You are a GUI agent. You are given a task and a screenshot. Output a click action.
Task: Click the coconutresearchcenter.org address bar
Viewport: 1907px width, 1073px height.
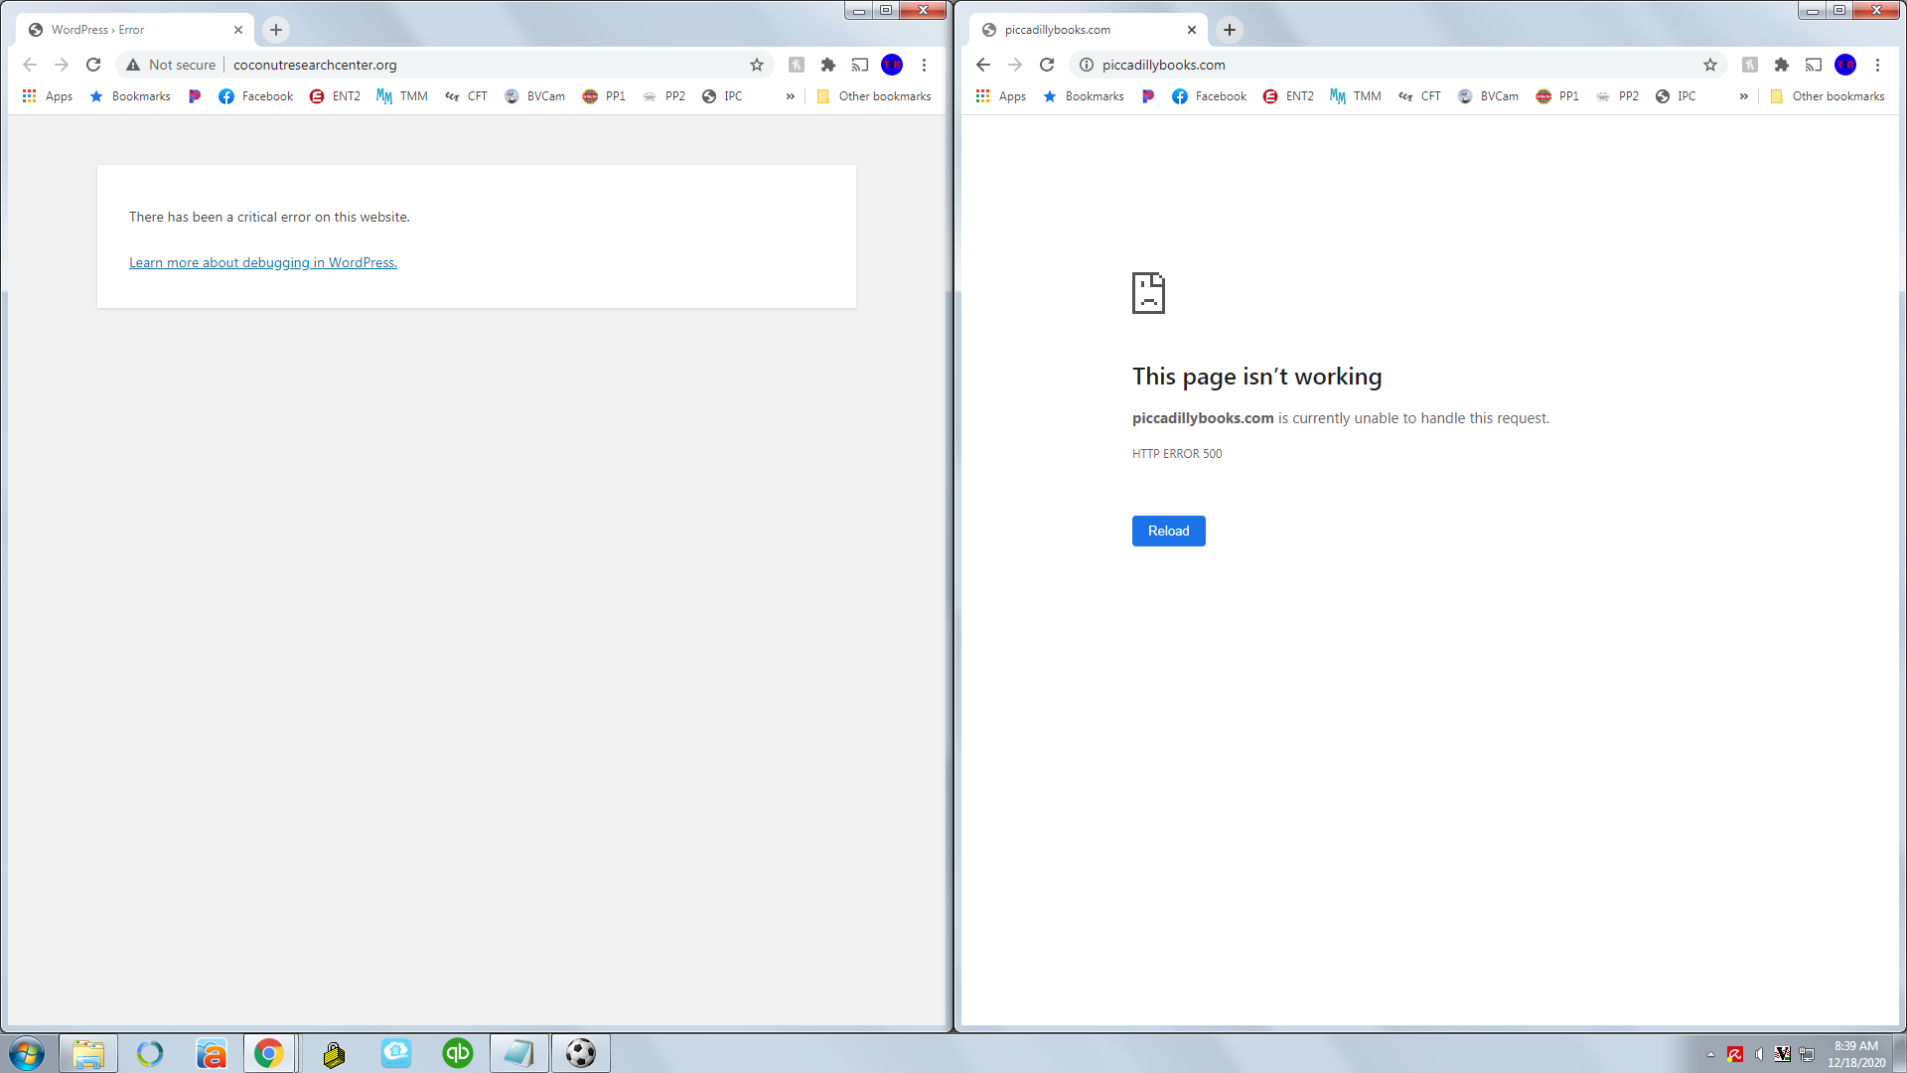[477, 65]
